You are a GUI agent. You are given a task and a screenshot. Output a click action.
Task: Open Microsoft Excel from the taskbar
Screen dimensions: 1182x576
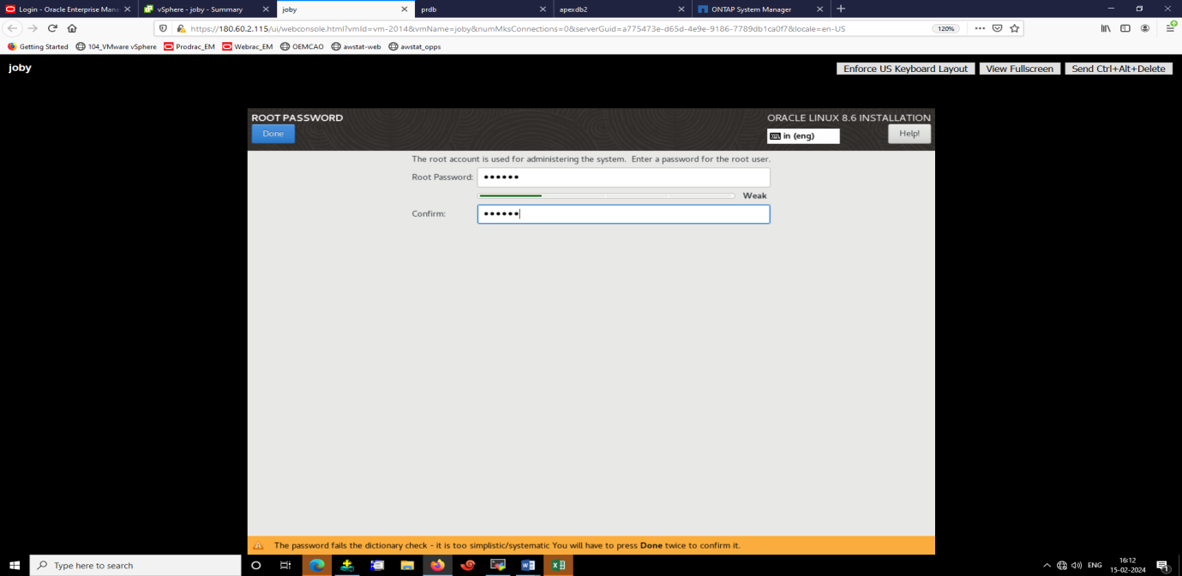point(558,566)
